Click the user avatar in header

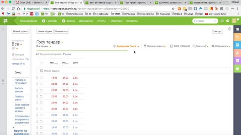[234, 21]
